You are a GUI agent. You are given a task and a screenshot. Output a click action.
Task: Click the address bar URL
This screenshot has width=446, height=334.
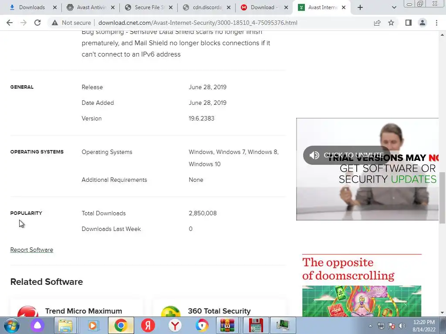(198, 23)
